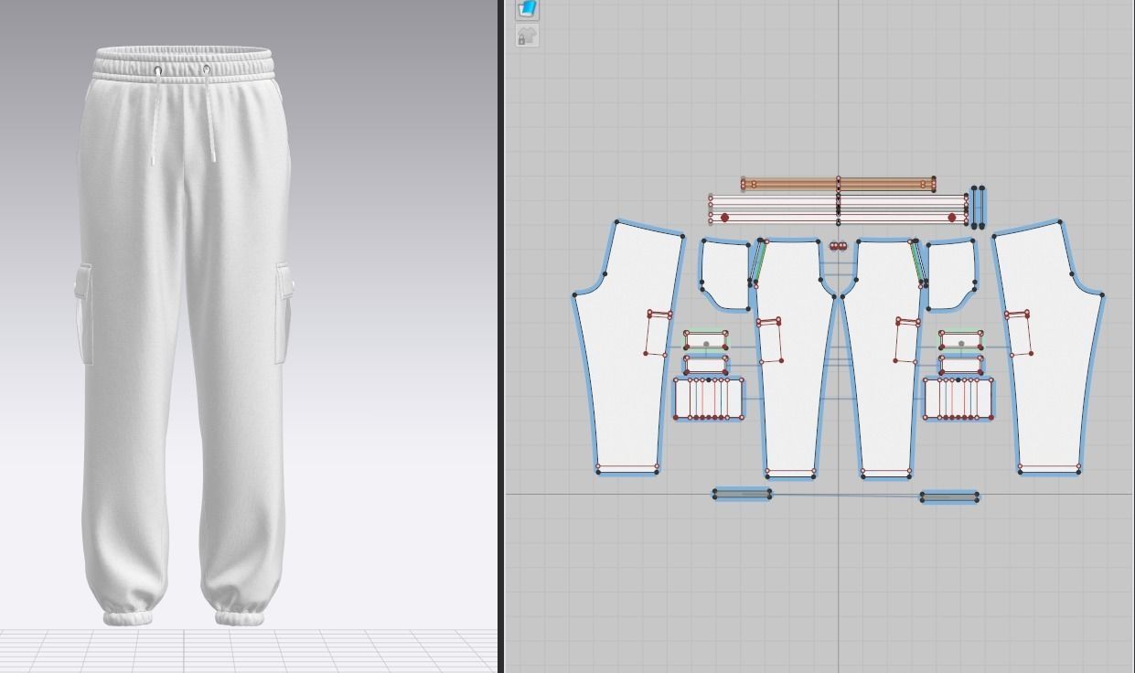Click the red pocket placement shape on far-left leg
The image size is (1135, 673).
coord(659,334)
